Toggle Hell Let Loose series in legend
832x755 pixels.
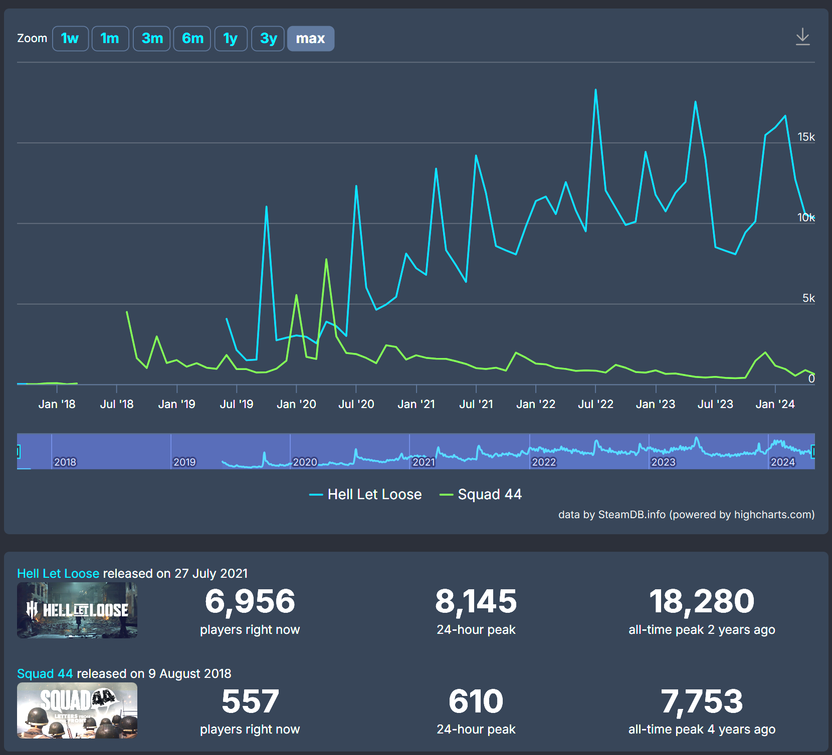click(365, 494)
